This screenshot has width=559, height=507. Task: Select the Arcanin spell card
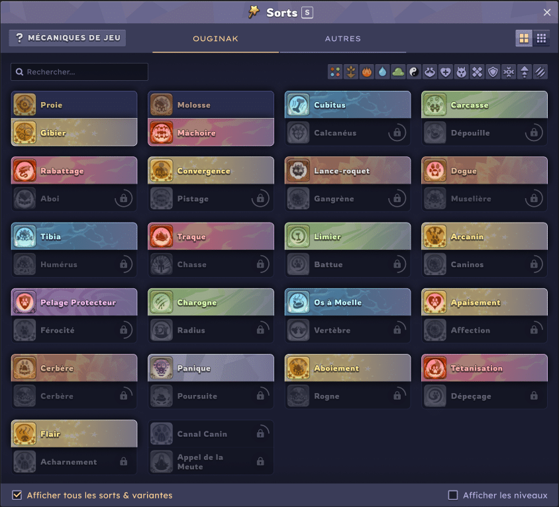(x=485, y=236)
